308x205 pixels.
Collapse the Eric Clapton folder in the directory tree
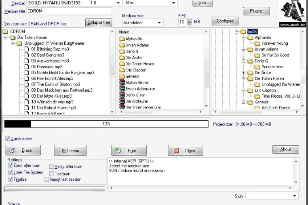tap(243, 90)
